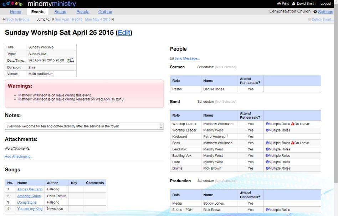Open the song Across the Earth
338x216 pixels.
(30, 189)
